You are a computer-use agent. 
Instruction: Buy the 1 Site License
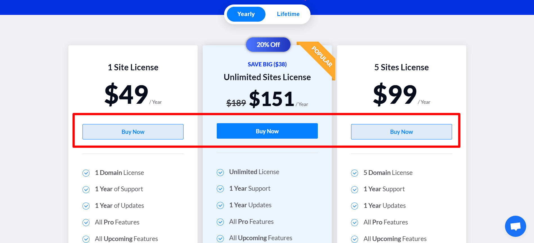(x=133, y=132)
